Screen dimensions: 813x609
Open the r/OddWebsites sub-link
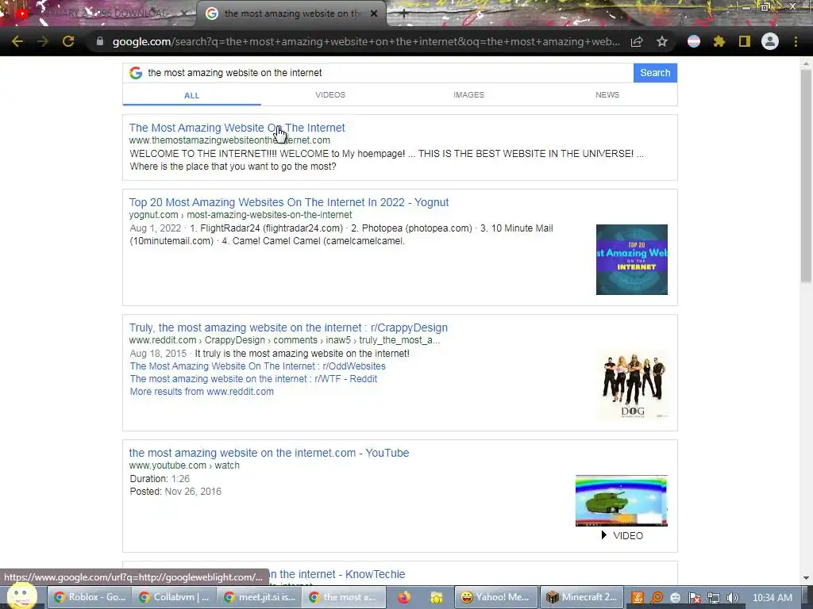(258, 366)
